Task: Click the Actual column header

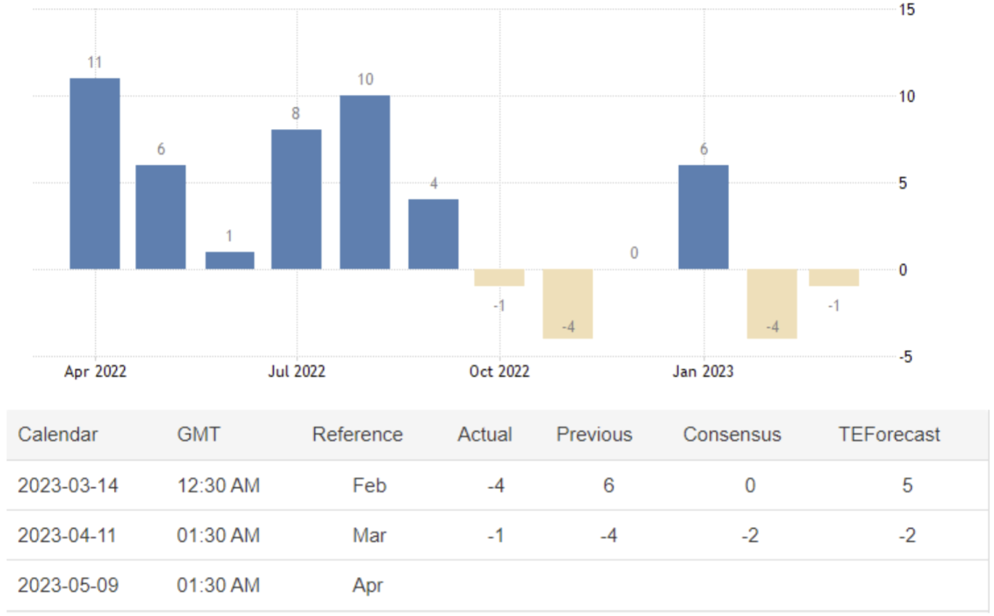Action: pyautogui.click(x=485, y=435)
